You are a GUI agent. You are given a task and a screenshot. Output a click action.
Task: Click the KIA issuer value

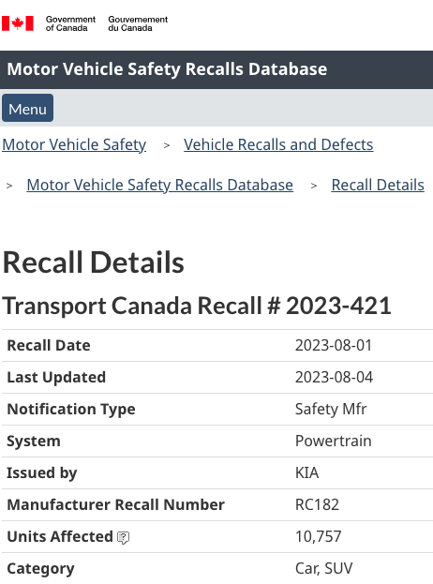click(x=306, y=473)
